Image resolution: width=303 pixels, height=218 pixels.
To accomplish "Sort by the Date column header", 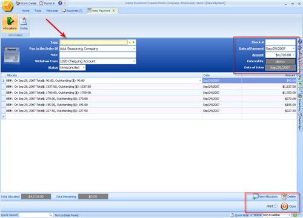I will tap(222, 75).
